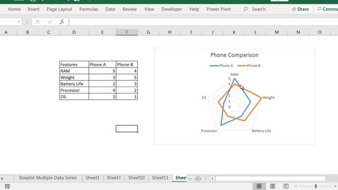Click the Phone B header cell
Screen dimensions: 338x190
point(127,64)
